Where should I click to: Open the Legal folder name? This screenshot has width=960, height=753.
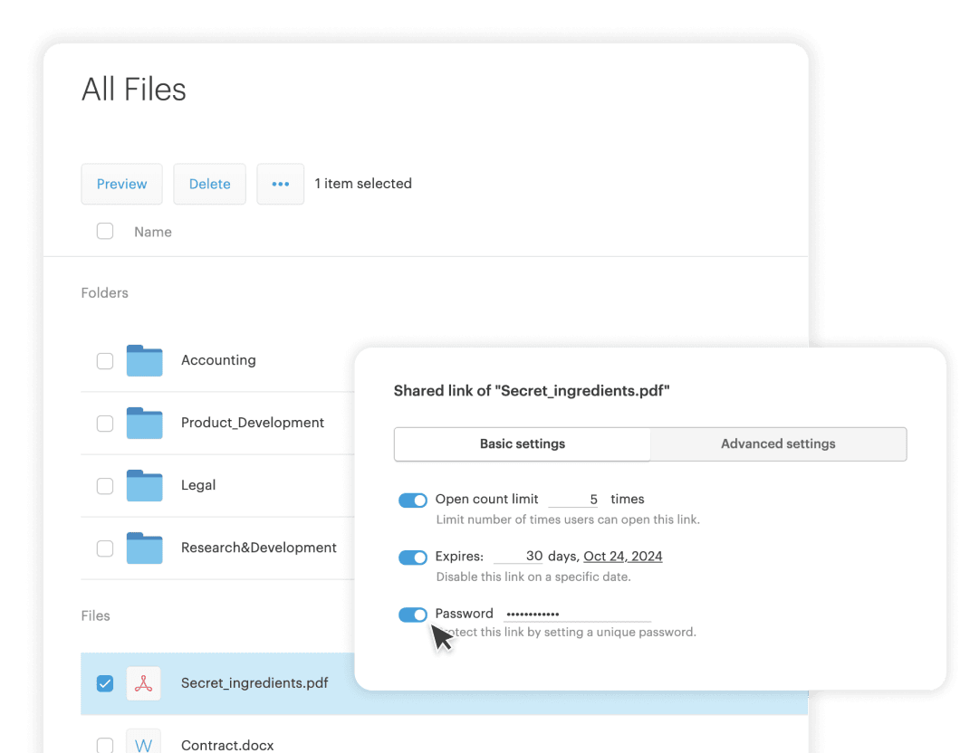(198, 485)
